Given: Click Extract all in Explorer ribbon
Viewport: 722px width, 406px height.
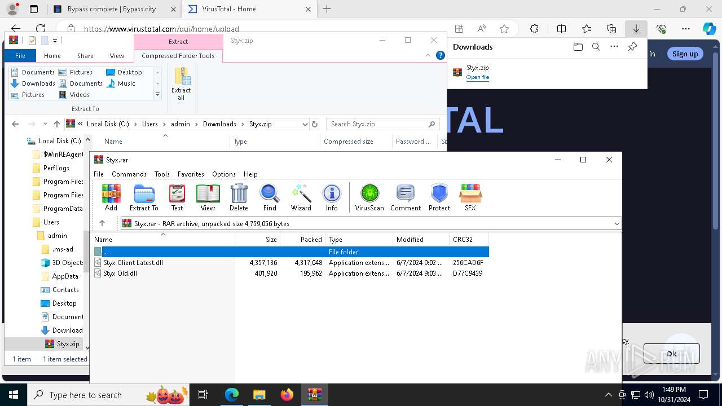Looking at the screenshot, I should tap(182, 84).
